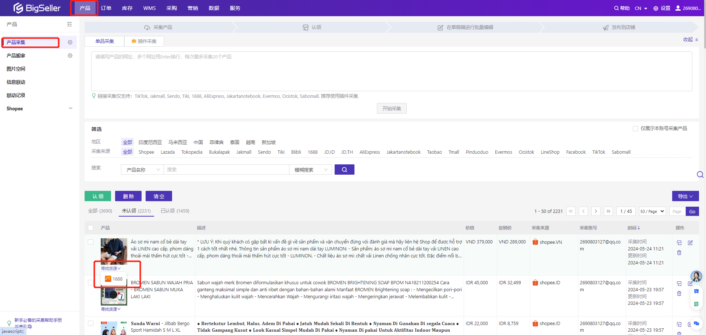Click delete trash icon on first product row
Screen dimensions: 706x335
coord(679,253)
